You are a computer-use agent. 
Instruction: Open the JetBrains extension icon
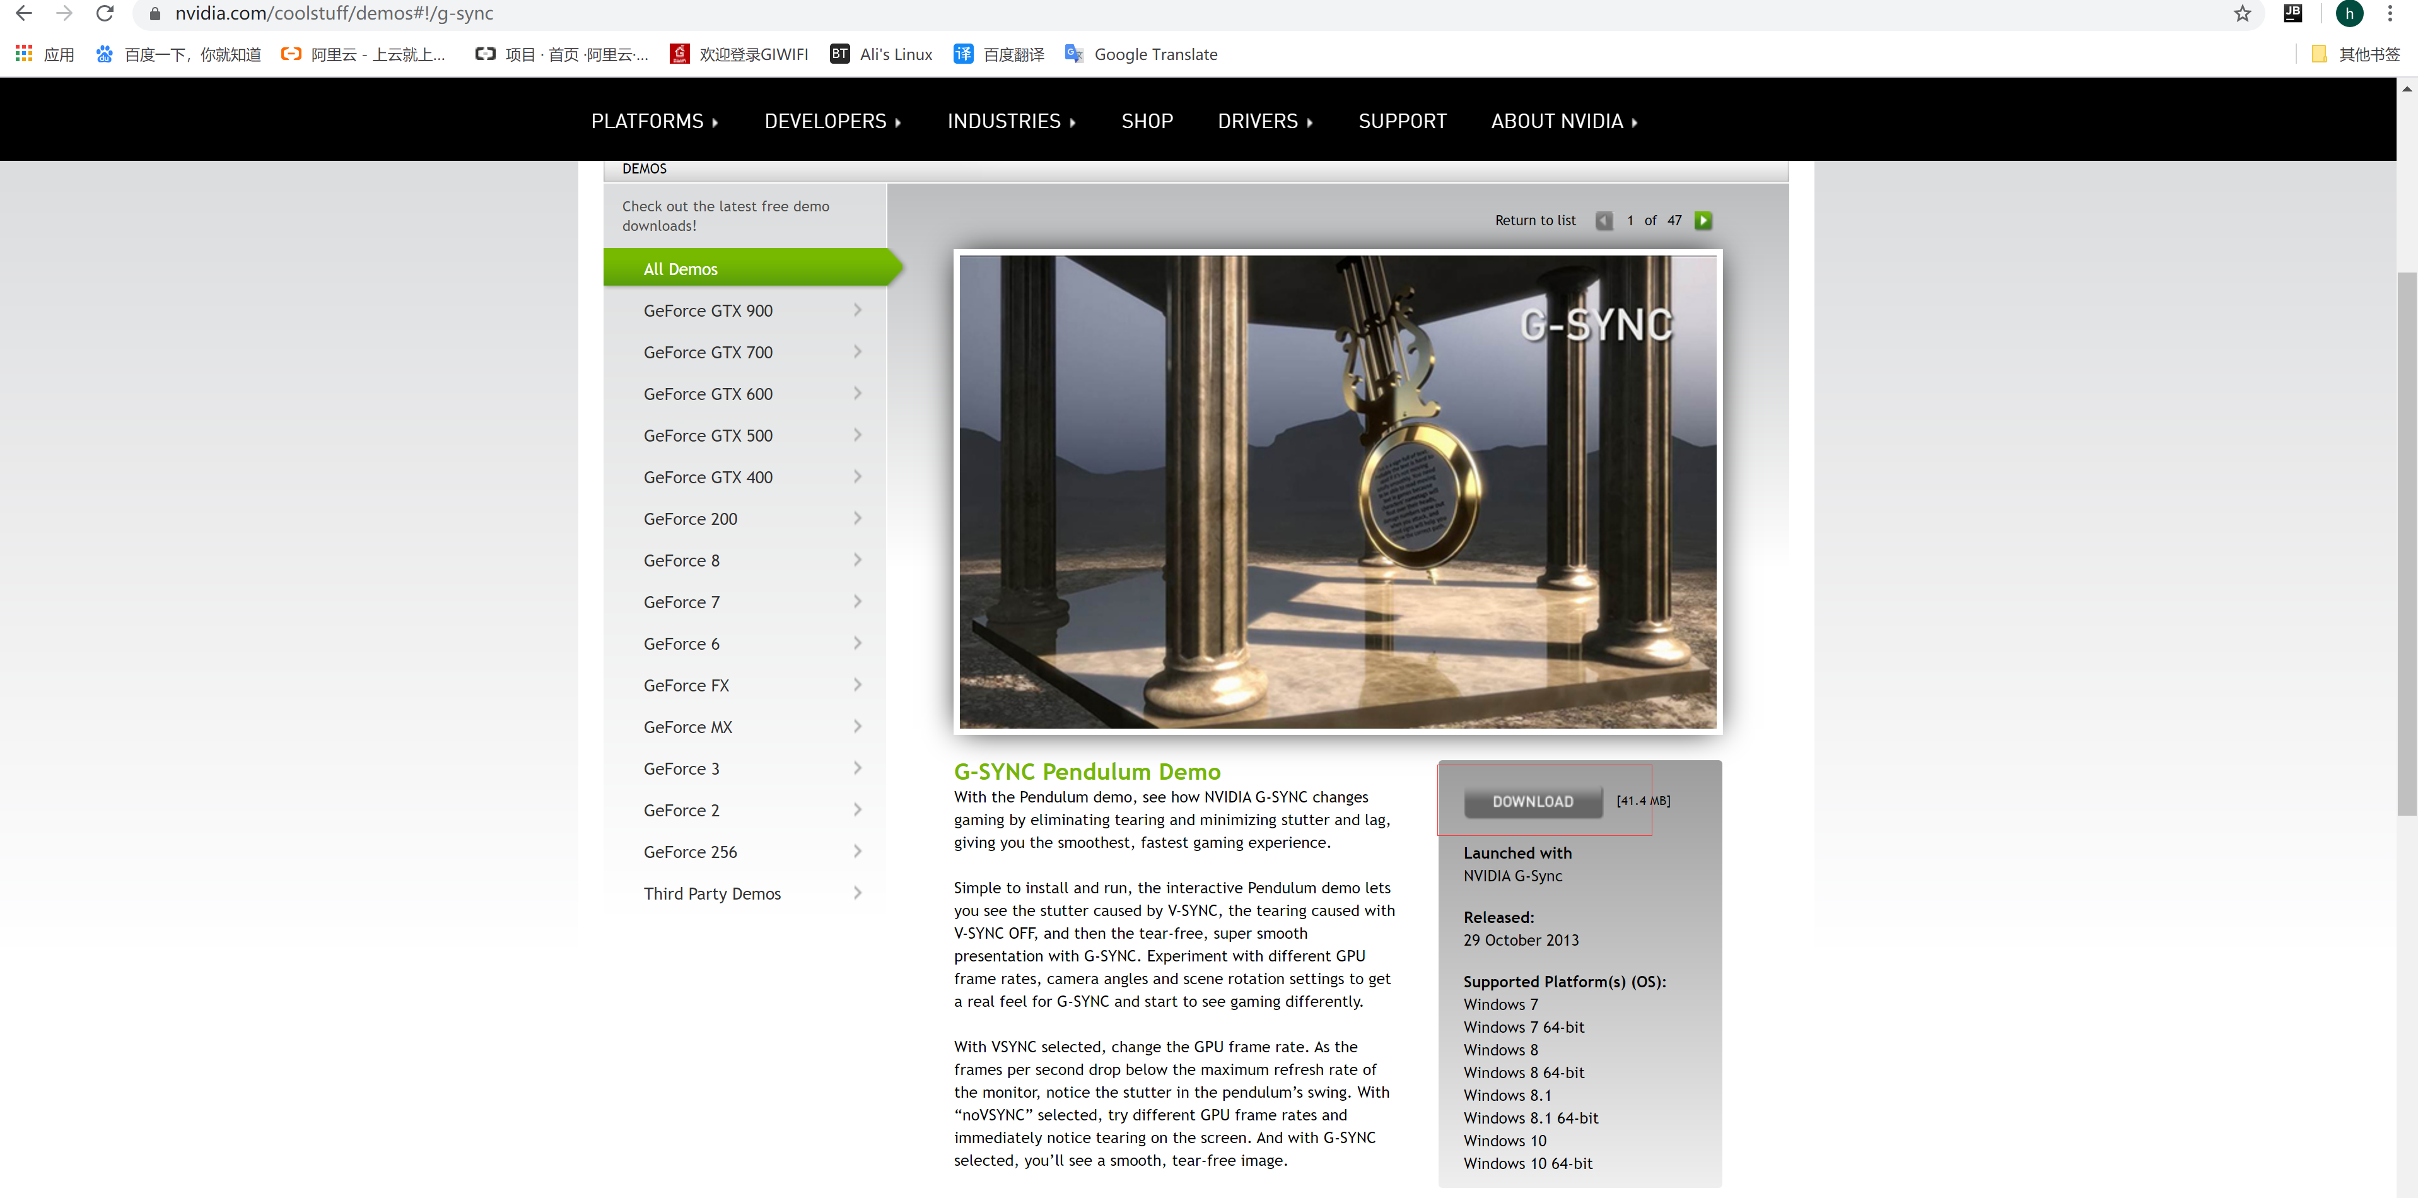point(2292,13)
